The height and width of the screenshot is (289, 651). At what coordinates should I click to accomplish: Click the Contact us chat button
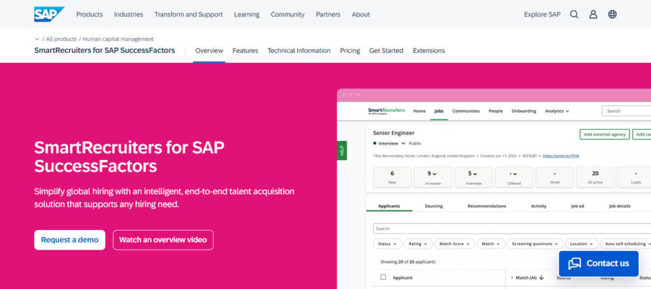(599, 264)
